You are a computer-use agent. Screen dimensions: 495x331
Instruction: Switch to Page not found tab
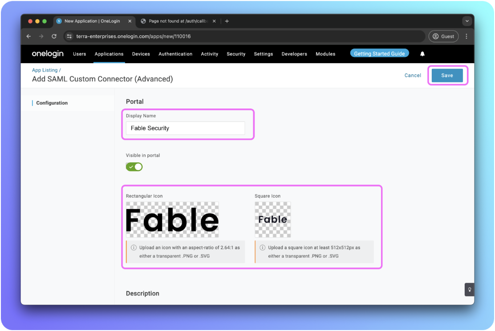pyautogui.click(x=178, y=21)
